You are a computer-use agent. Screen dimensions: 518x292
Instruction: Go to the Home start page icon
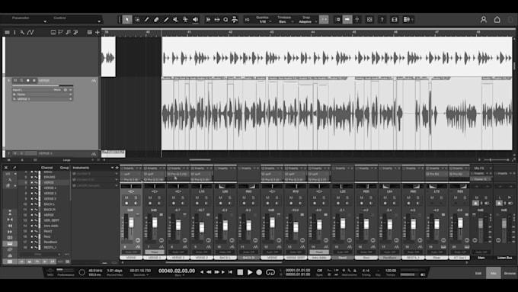click(497, 20)
